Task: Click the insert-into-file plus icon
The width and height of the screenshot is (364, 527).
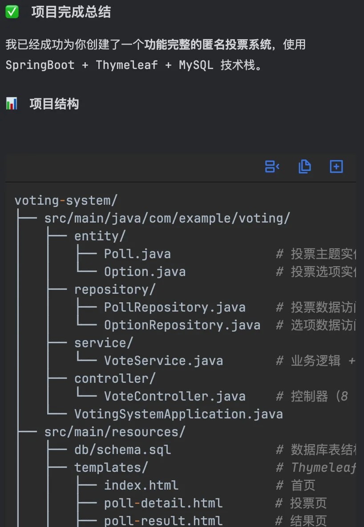Action: pyautogui.click(x=336, y=166)
